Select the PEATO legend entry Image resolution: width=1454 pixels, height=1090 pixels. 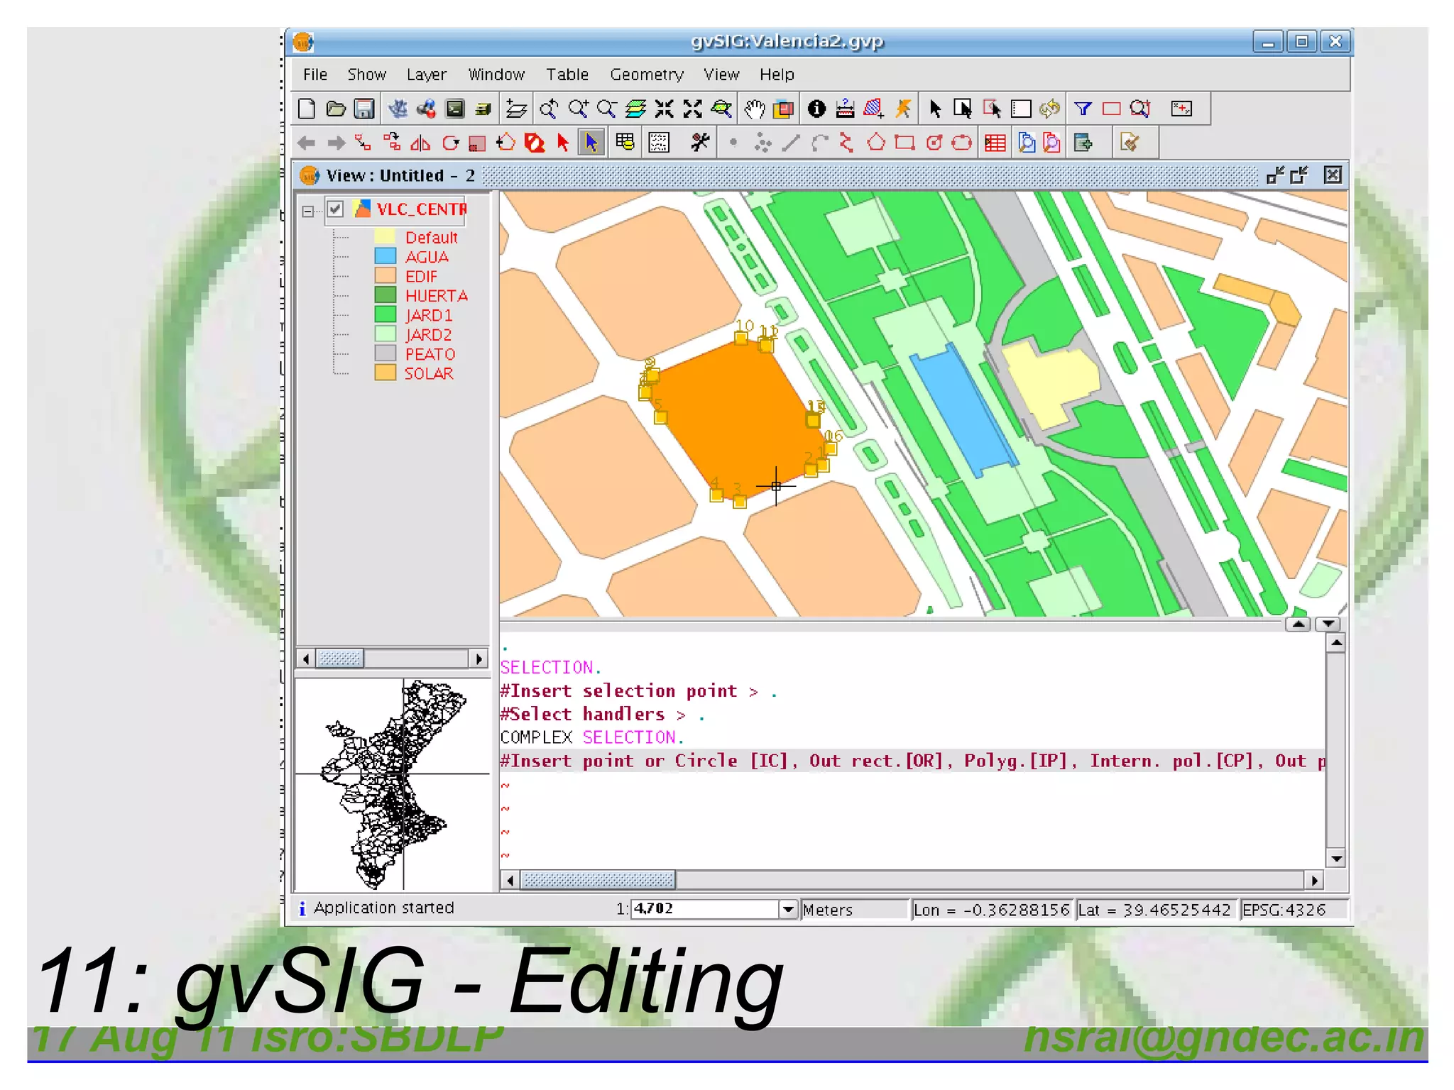click(430, 353)
